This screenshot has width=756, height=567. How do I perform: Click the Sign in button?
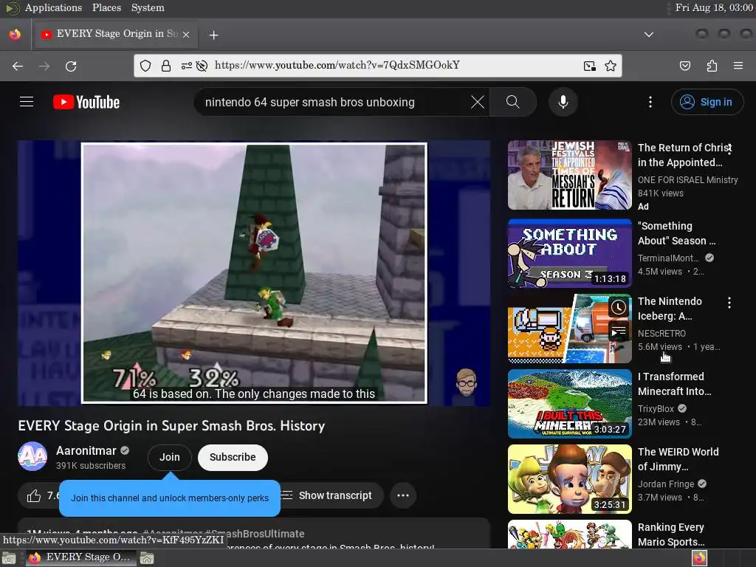click(x=707, y=102)
